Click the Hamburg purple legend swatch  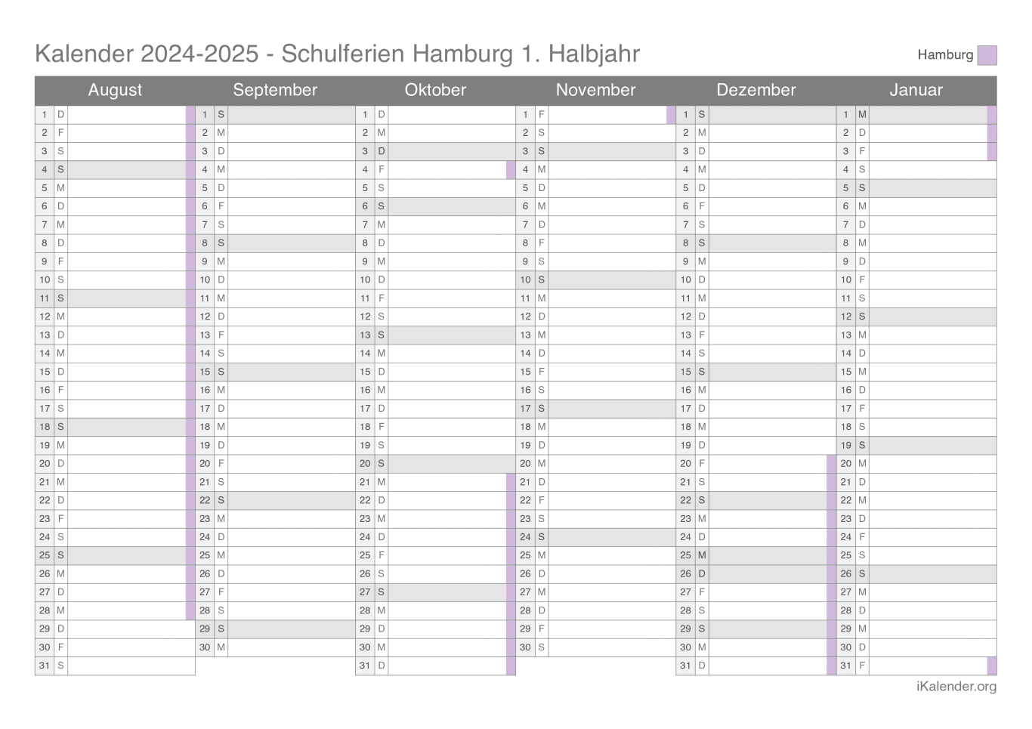[987, 55]
